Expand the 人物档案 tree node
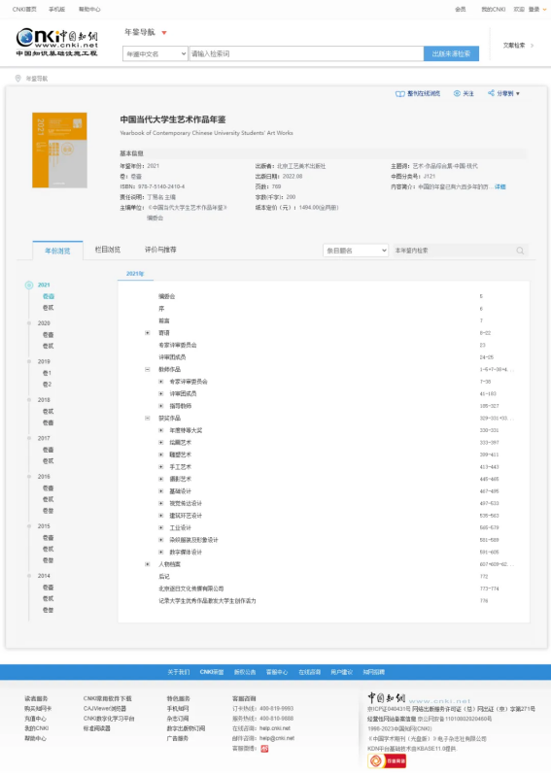This screenshot has width=551, height=774. click(x=147, y=564)
